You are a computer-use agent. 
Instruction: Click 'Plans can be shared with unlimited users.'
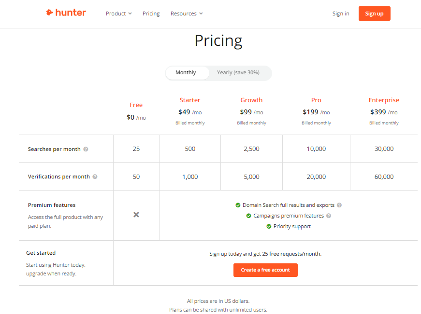tap(218, 310)
